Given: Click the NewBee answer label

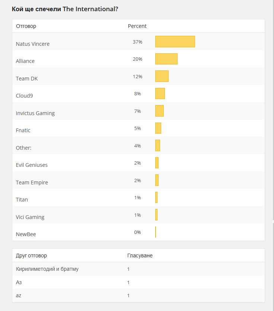Looking at the screenshot, I should coord(26,234).
